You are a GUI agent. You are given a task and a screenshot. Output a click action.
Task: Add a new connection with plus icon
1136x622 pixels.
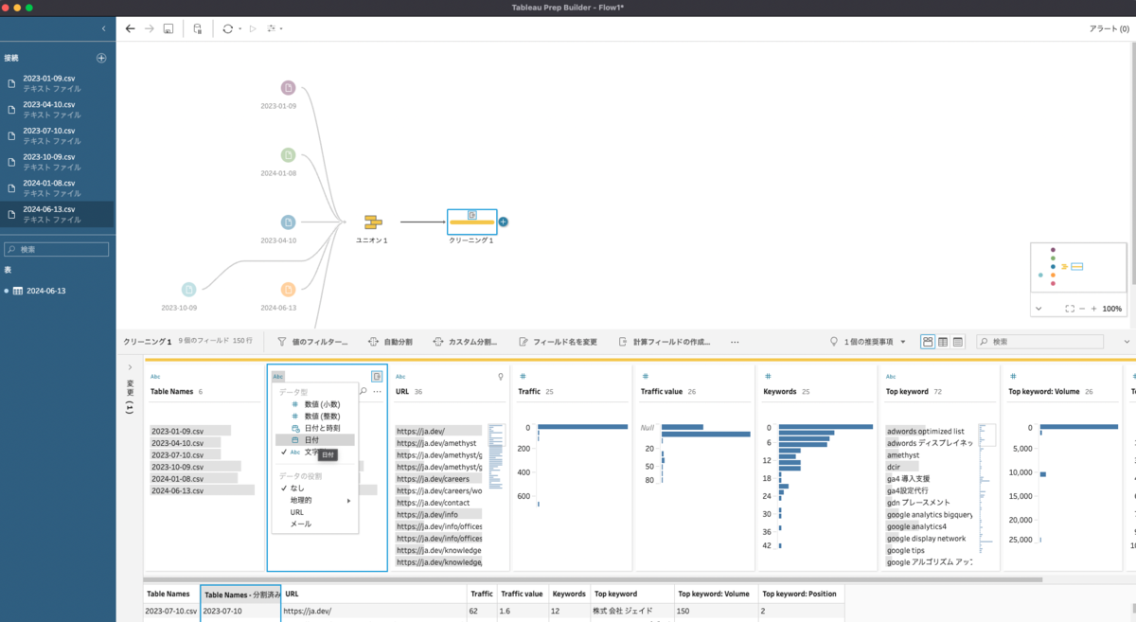tap(101, 58)
